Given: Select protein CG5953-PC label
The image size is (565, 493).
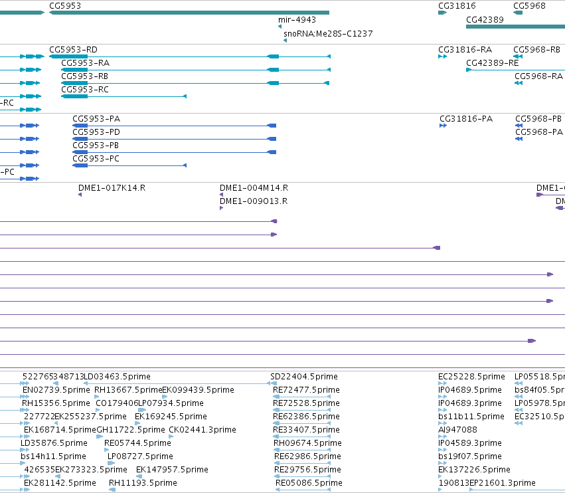Looking at the screenshot, I should pos(96,159).
